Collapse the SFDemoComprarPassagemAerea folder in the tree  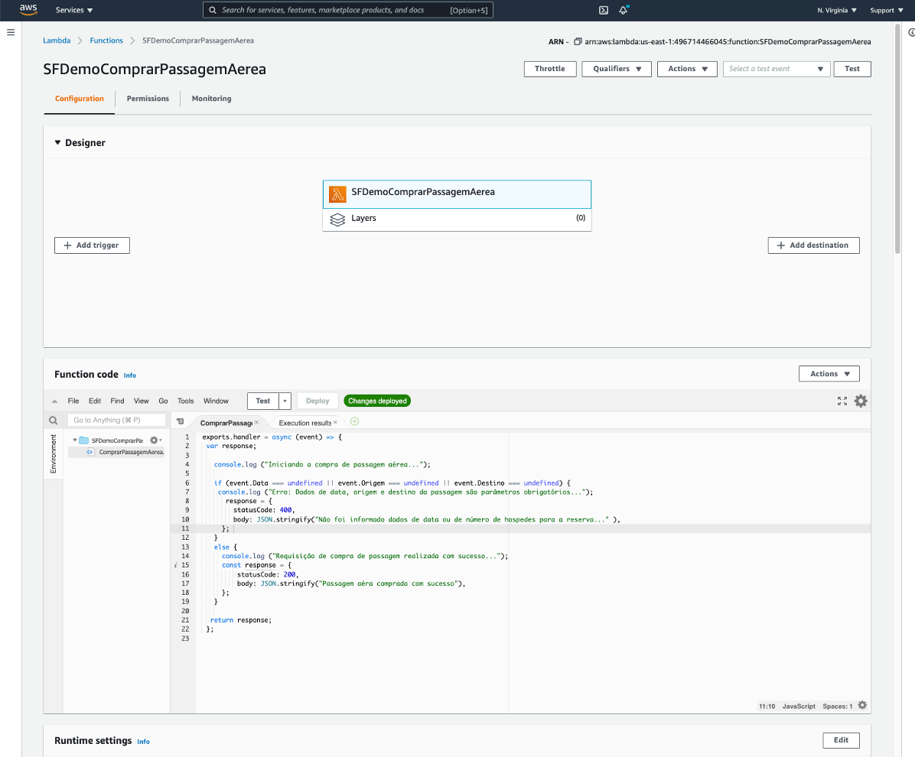click(x=75, y=440)
